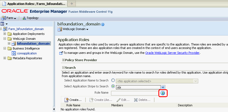Click the Delete... button label
This screenshot has height=112, width=228.
point(144,100)
